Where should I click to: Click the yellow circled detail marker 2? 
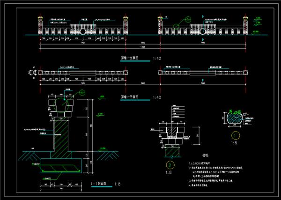coord(168,165)
